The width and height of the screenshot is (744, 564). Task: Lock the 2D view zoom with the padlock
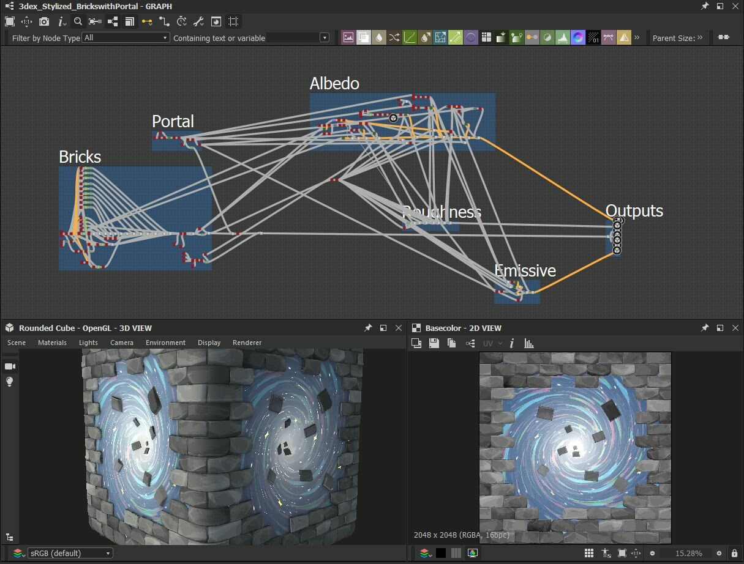point(734,552)
